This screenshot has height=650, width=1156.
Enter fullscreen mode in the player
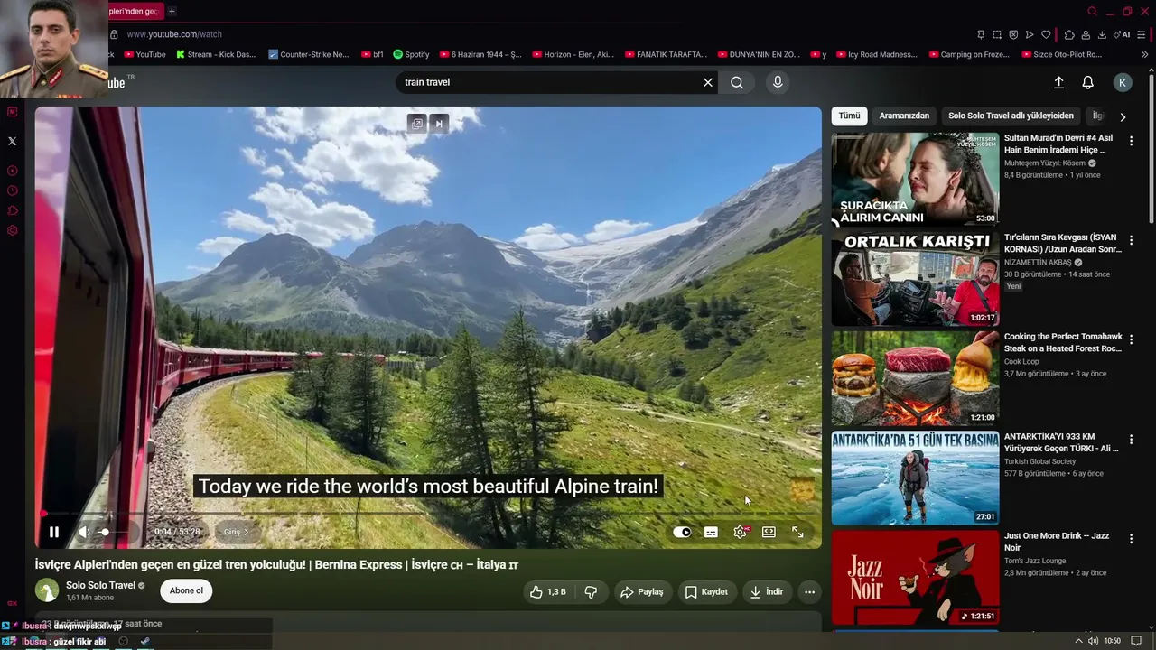pos(797,533)
